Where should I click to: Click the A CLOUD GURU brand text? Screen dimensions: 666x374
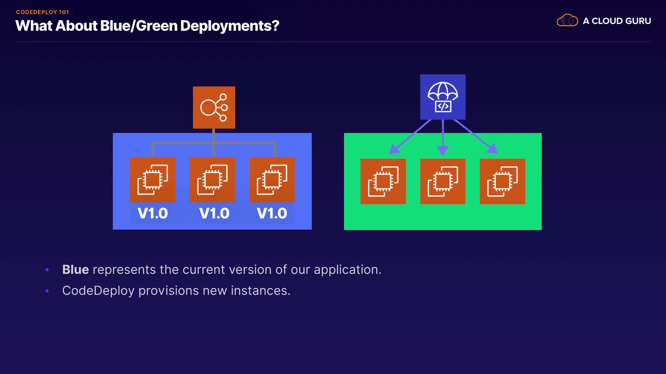click(x=617, y=21)
